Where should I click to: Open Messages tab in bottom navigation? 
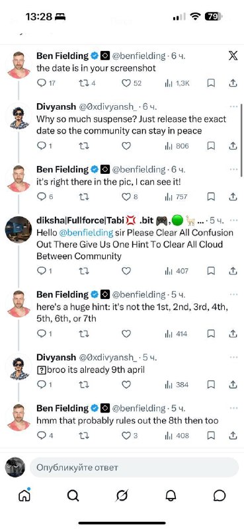(220, 495)
